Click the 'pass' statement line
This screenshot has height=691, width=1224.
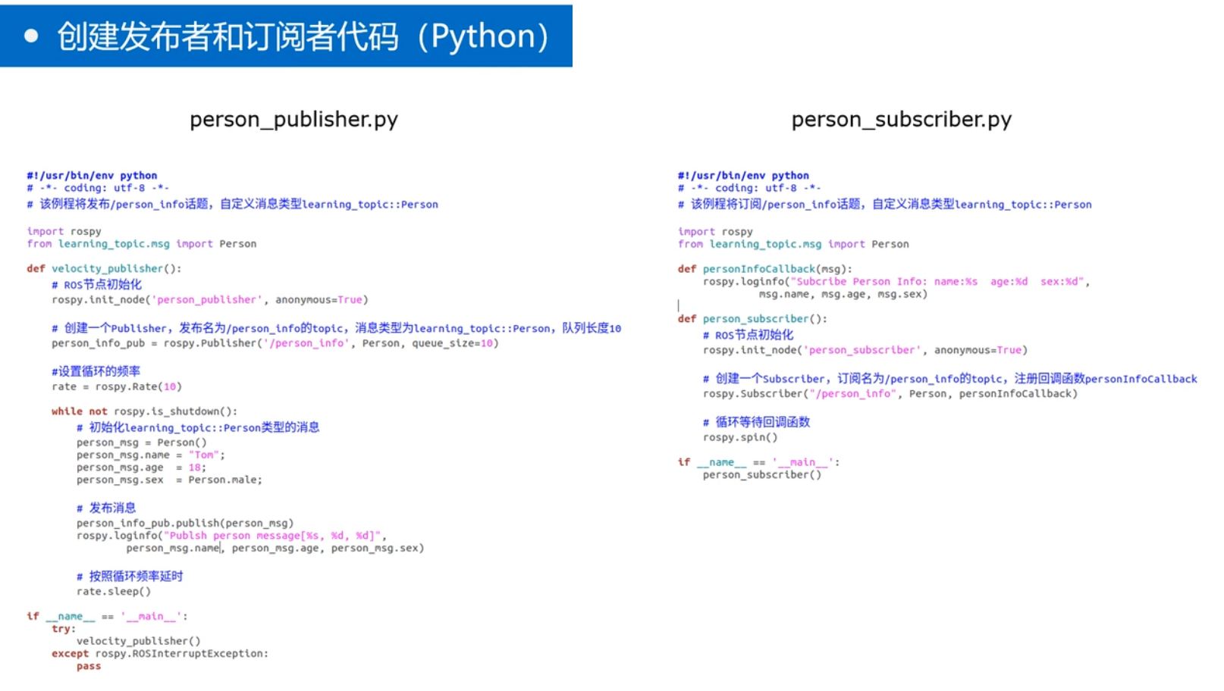click(89, 667)
